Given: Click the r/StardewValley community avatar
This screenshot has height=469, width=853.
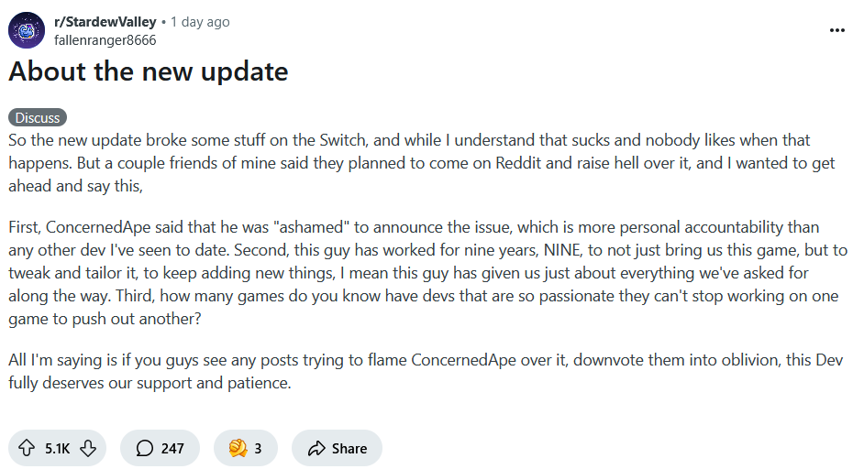Looking at the screenshot, I should point(26,30).
